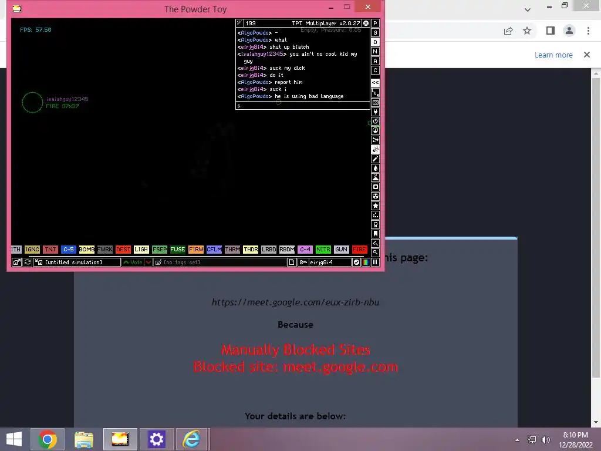Select the C display mode button

375,70
